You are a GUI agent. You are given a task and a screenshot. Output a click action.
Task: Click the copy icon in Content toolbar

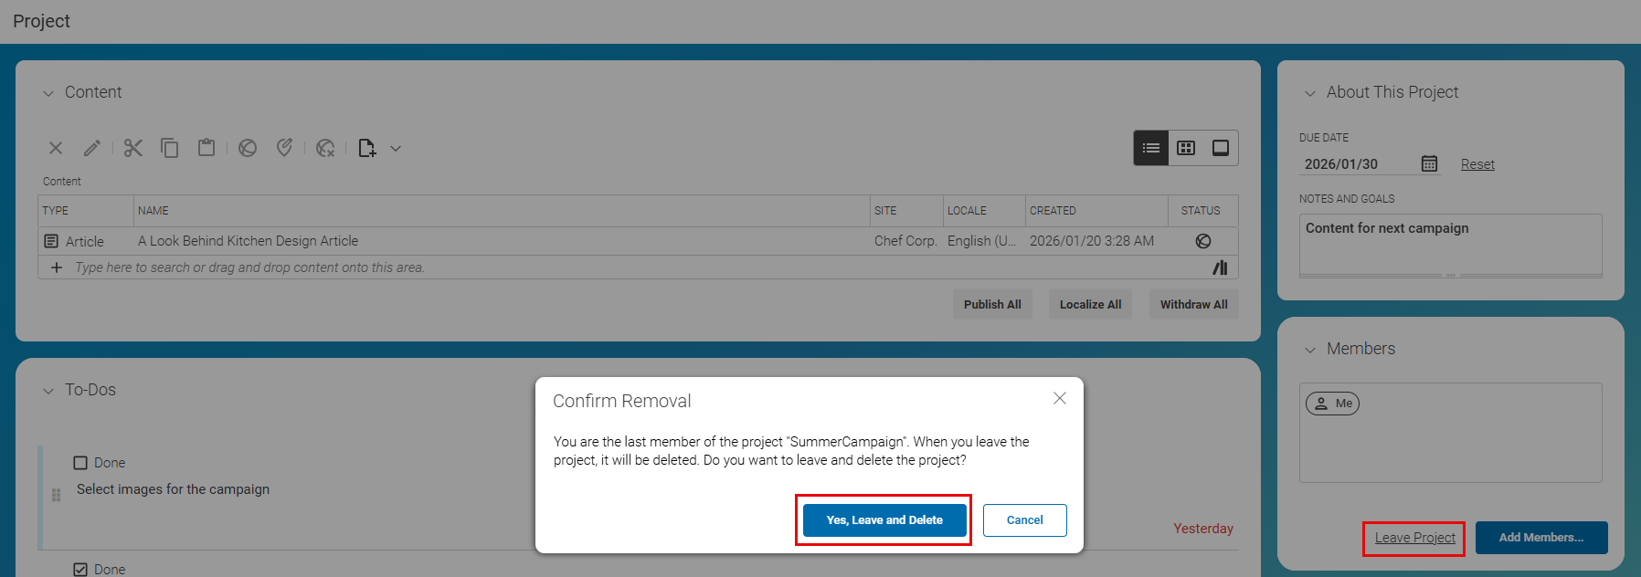point(170,148)
